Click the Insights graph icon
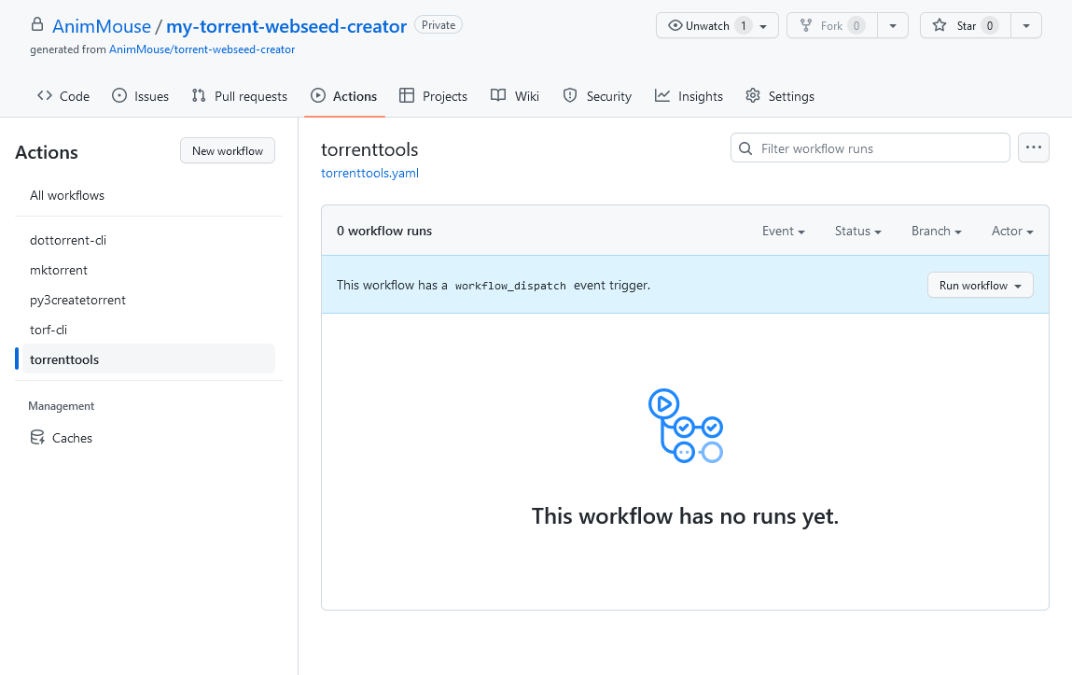The width and height of the screenshot is (1072, 675). [661, 96]
